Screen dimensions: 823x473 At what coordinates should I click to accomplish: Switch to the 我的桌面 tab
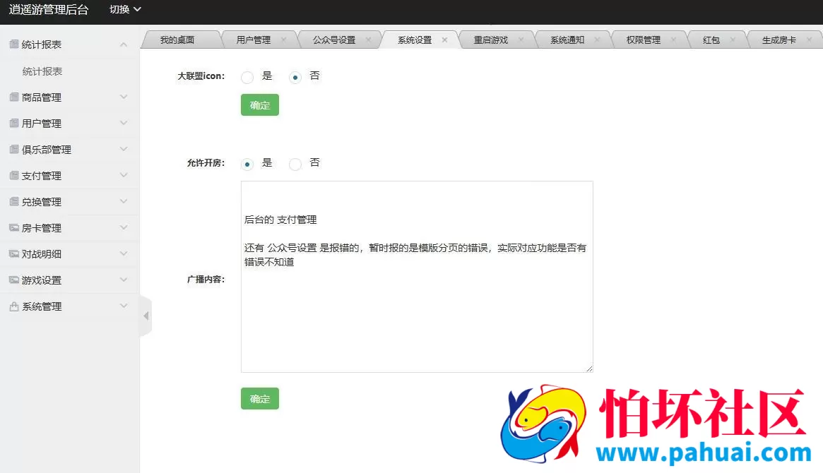(177, 40)
